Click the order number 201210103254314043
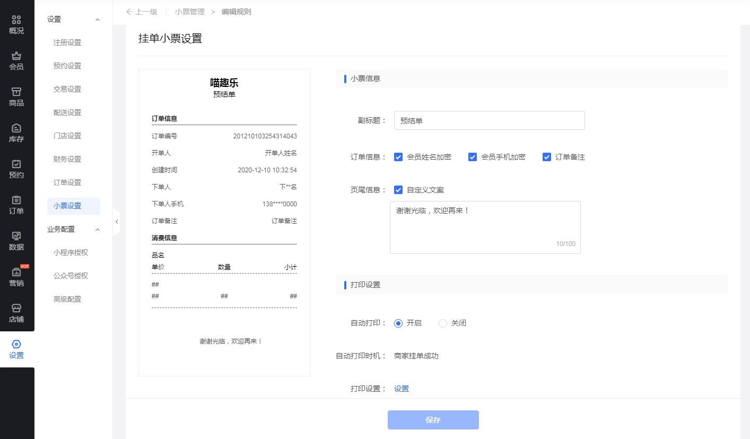Screen dimensions: 750x439 coord(265,136)
